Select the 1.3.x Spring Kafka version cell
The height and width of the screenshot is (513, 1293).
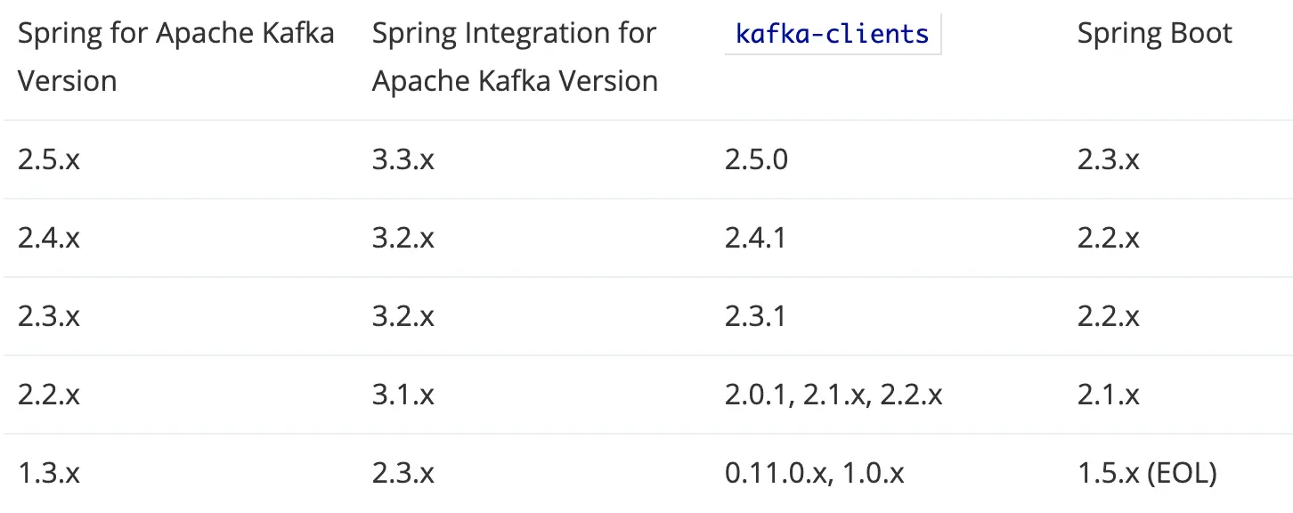[x=49, y=474]
